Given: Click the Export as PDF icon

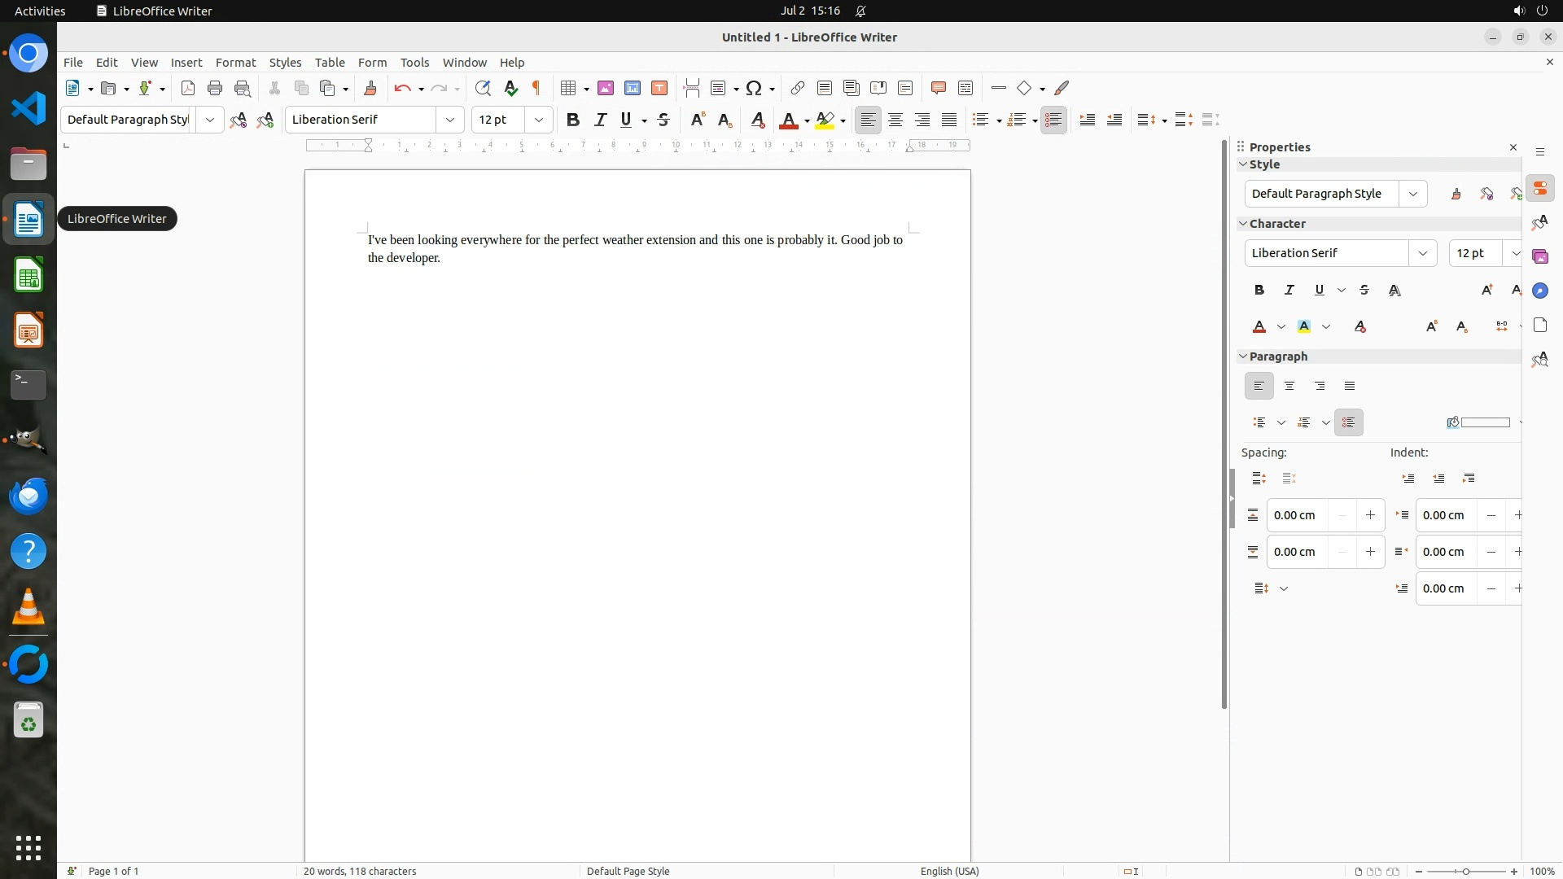Looking at the screenshot, I should point(188,88).
